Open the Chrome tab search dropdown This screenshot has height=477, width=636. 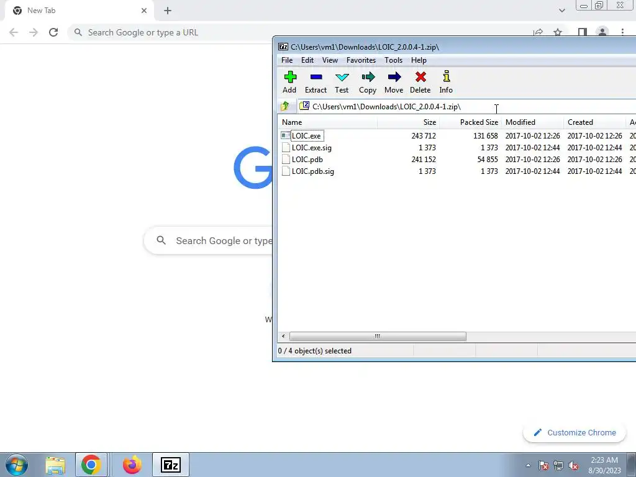[561, 11]
